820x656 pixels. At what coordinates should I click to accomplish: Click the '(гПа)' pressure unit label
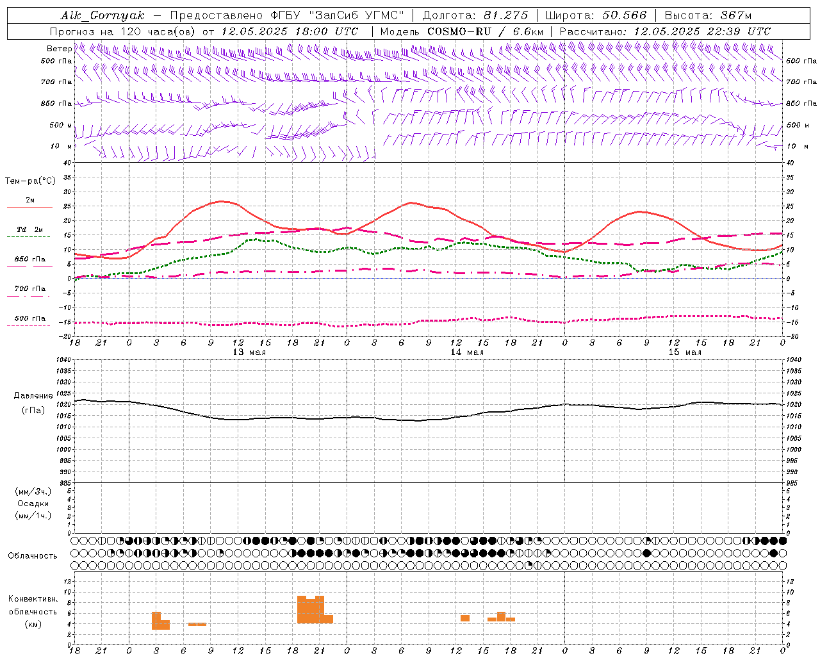33,411
